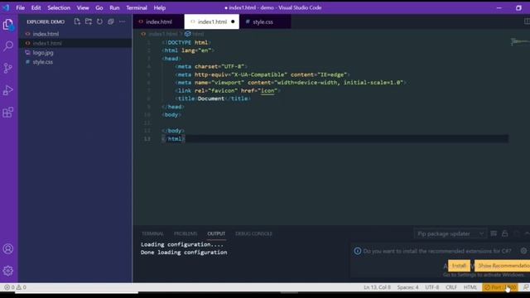
Task: Open the View menu
Action: (83, 7)
